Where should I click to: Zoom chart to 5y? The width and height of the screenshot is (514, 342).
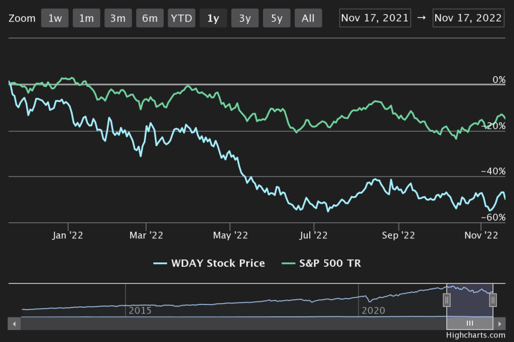pyautogui.click(x=277, y=19)
